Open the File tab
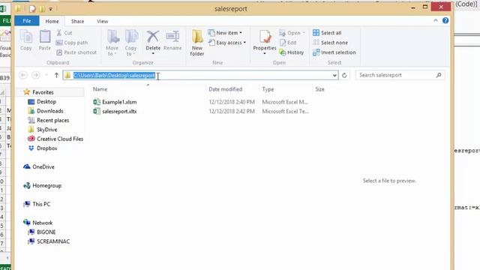 point(27,21)
